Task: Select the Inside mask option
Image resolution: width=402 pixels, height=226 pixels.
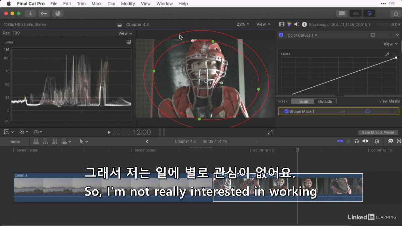Action: click(x=303, y=101)
